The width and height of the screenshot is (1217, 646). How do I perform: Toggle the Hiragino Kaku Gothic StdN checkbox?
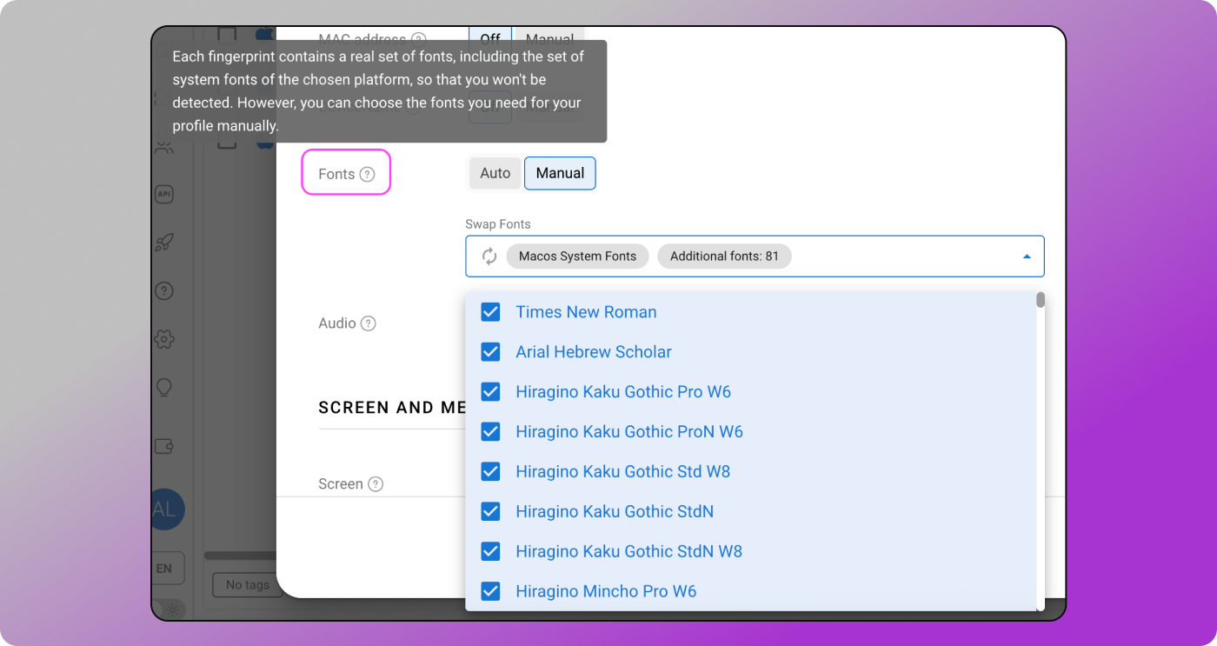pyautogui.click(x=490, y=511)
